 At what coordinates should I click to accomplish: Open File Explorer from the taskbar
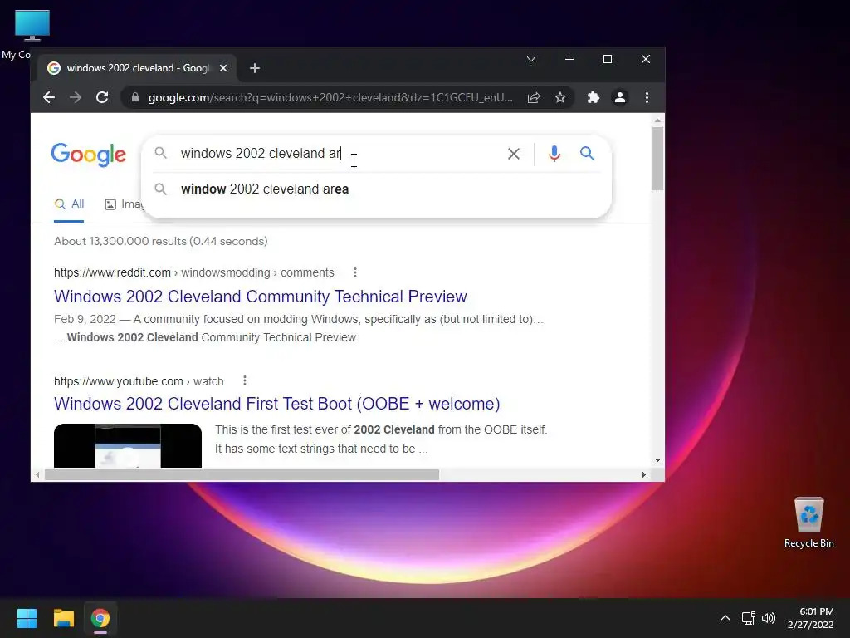63,618
